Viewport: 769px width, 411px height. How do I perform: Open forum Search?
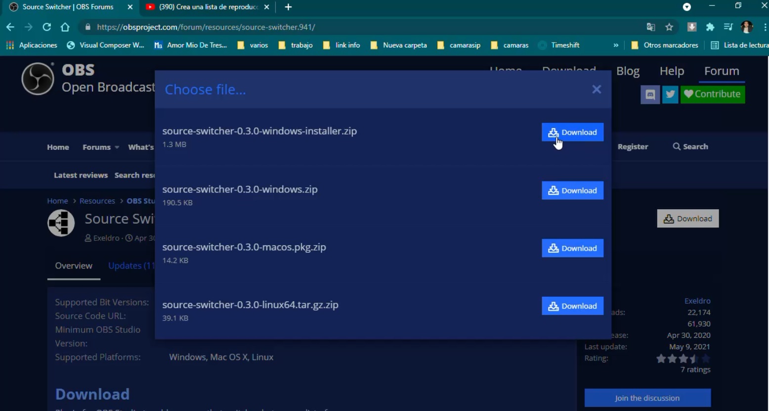click(x=690, y=147)
